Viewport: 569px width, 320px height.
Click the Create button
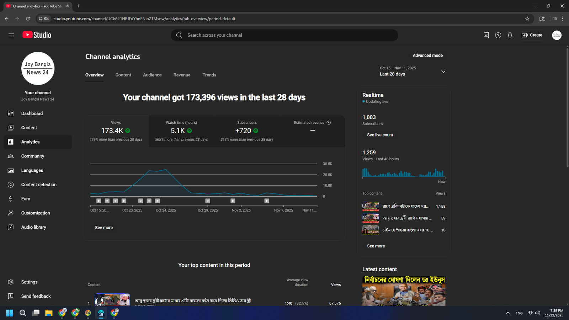click(x=532, y=35)
